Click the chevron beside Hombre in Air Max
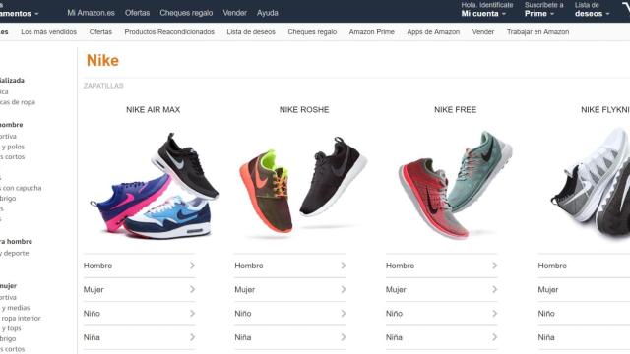This screenshot has width=630, height=354. click(x=193, y=265)
